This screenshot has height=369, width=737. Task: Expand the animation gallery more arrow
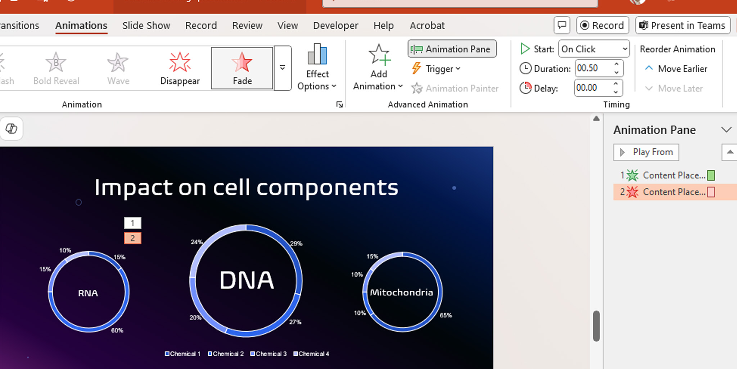pos(282,68)
